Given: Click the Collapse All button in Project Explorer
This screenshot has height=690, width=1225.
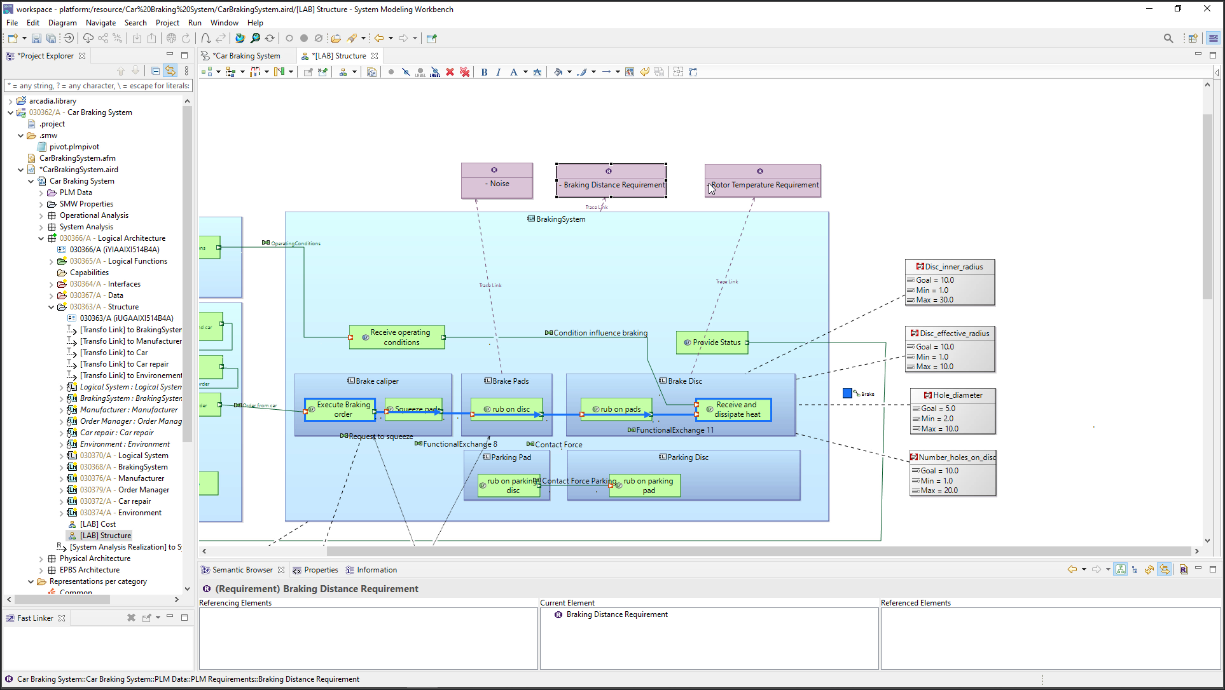Looking at the screenshot, I should 155,71.
